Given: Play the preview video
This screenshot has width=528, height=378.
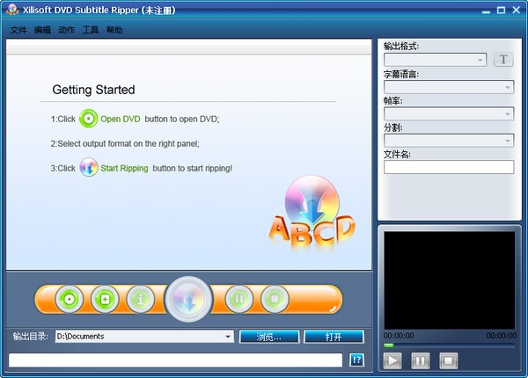Looking at the screenshot, I should [x=392, y=360].
